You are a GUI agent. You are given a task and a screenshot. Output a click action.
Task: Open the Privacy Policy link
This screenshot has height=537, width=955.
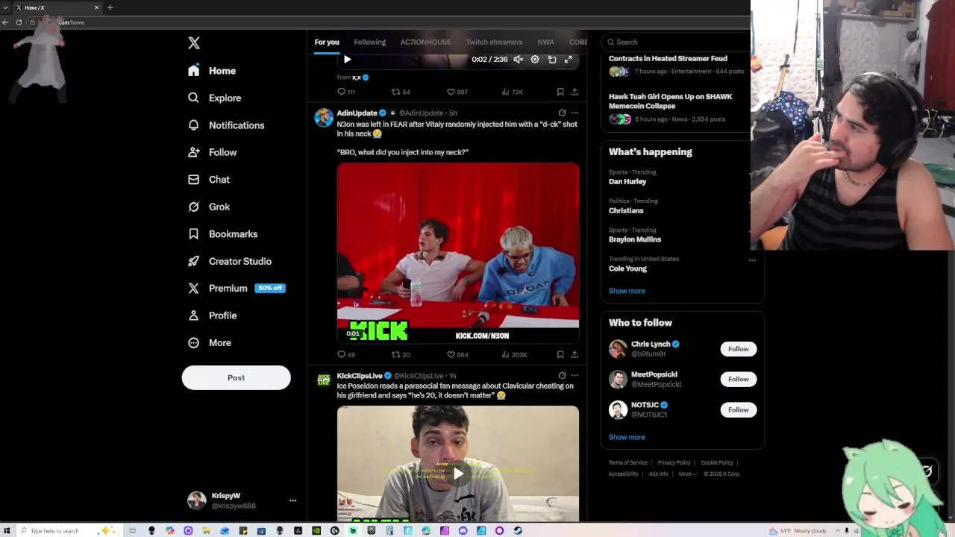674,462
